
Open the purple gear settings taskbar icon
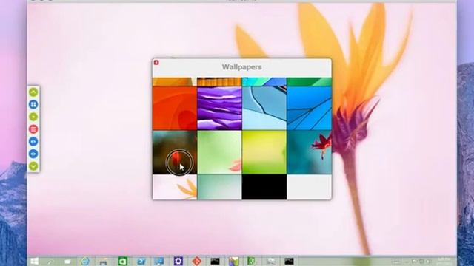(x=178, y=261)
